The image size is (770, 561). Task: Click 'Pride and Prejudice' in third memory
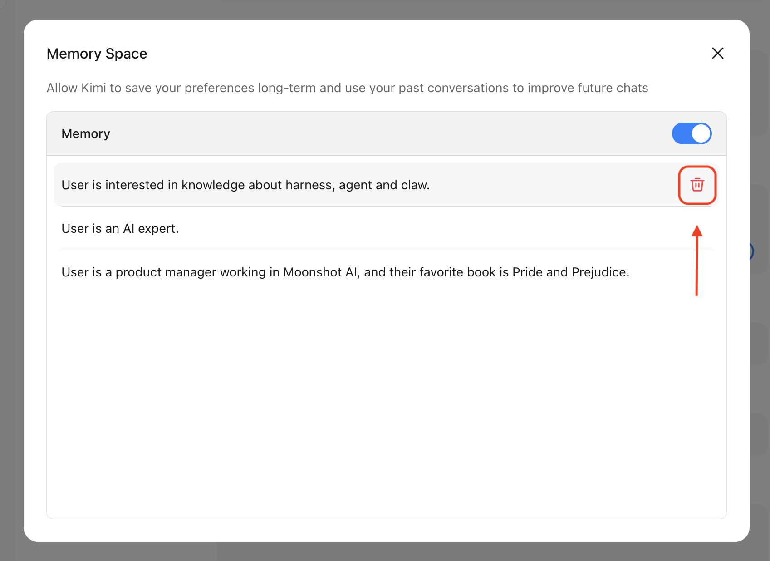click(570, 272)
